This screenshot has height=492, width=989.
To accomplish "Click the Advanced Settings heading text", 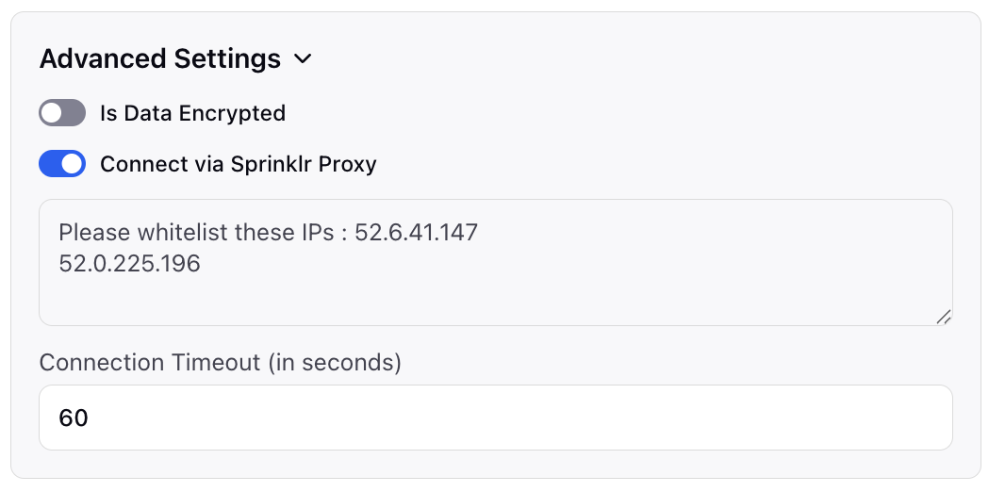I will pos(160,58).
